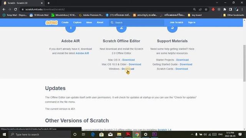Open the Ideas menu item

89,23
